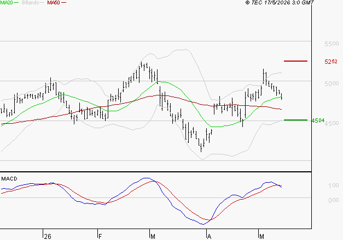The image size is (343, 240).
Task: Click the first M month marker (March)
Action: pyautogui.click(x=153, y=237)
